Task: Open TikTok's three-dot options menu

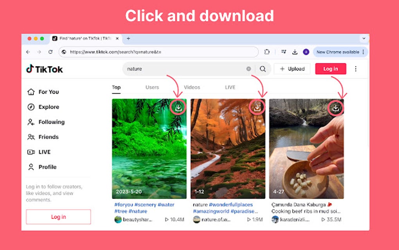Action: pos(356,69)
